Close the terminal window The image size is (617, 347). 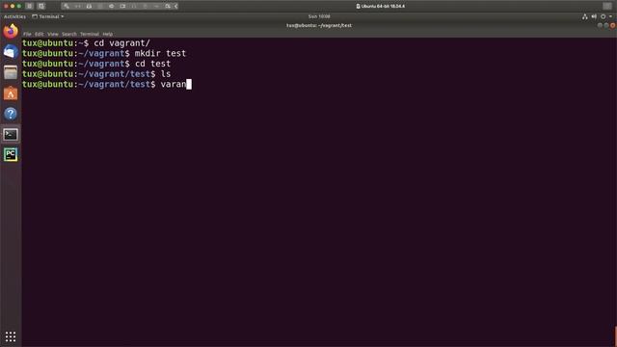[x=613, y=26]
